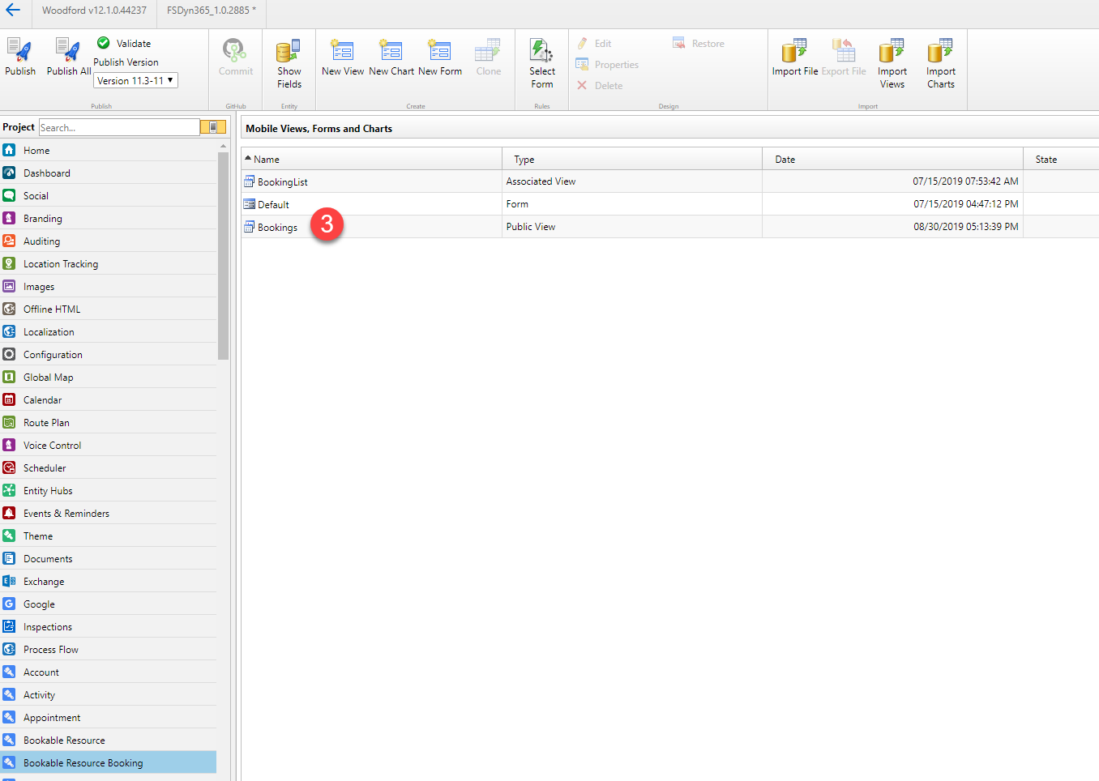This screenshot has height=781, width=1099.
Task: Create a New Chart
Action: coord(391,58)
